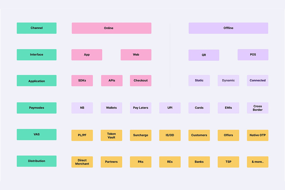285x190 pixels.
Task: Select the green Paymodes category label
Action: pos(37,108)
